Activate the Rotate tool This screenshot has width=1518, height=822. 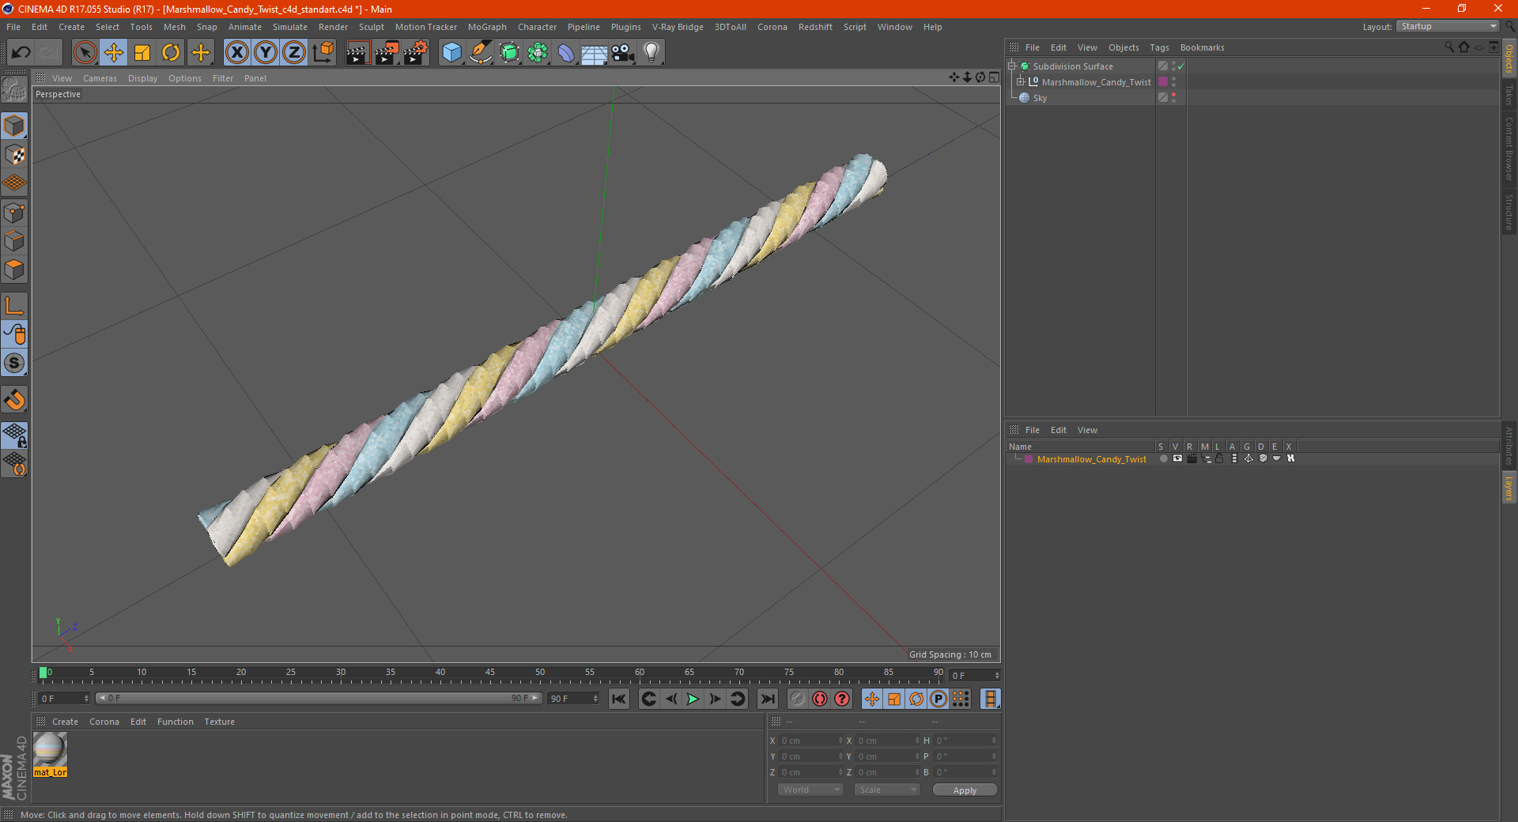(x=171, y=53)
